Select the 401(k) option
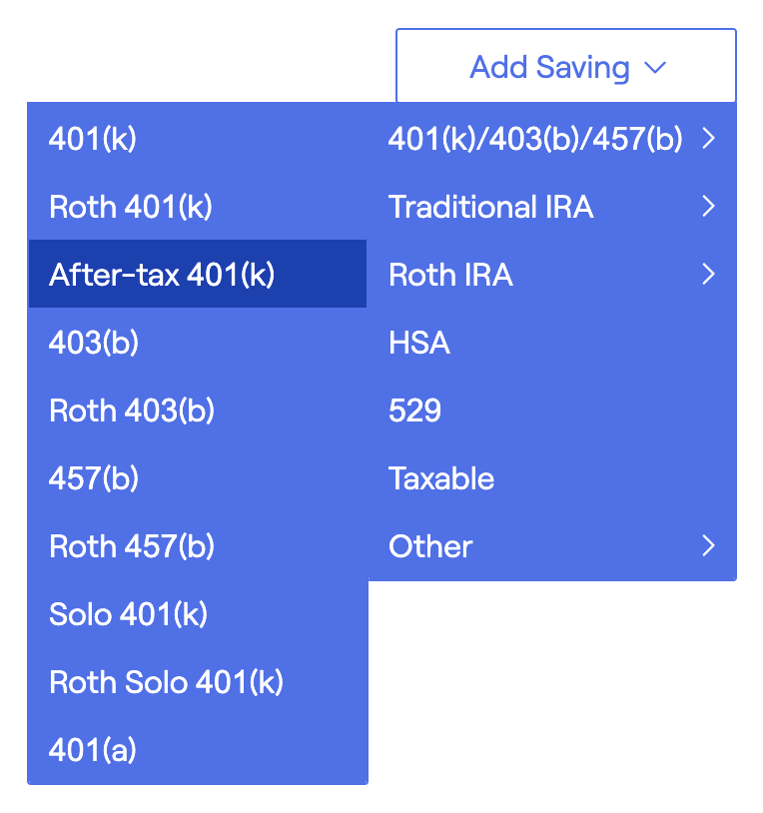 tap(198, 139)
